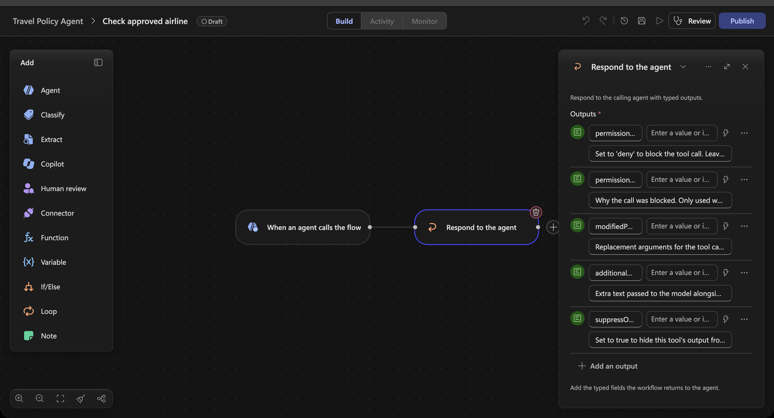774x418 pixels.
Task: Open type selector for suppressO output
Action: 578,318
